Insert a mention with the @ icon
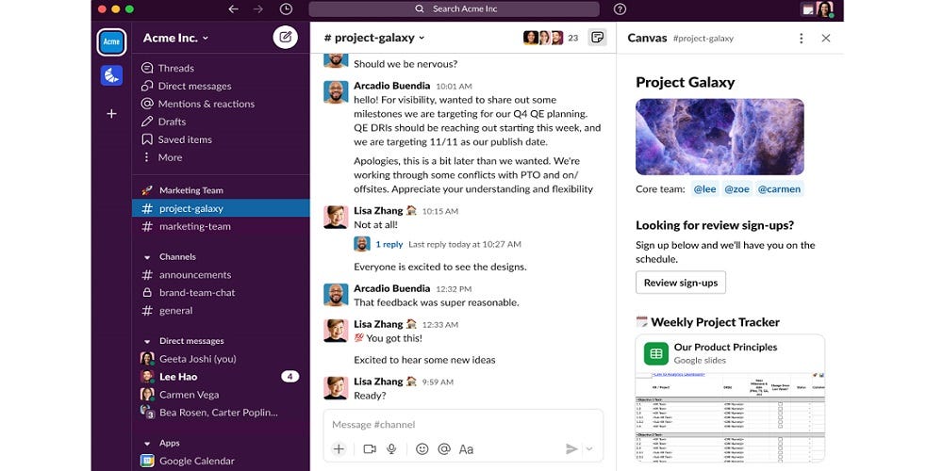 pos(444,448)
